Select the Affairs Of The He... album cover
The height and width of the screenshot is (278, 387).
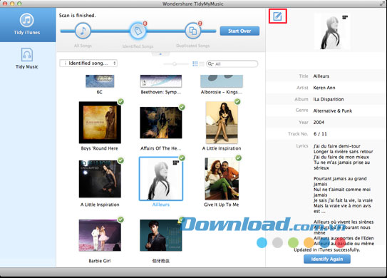(161, 123)
